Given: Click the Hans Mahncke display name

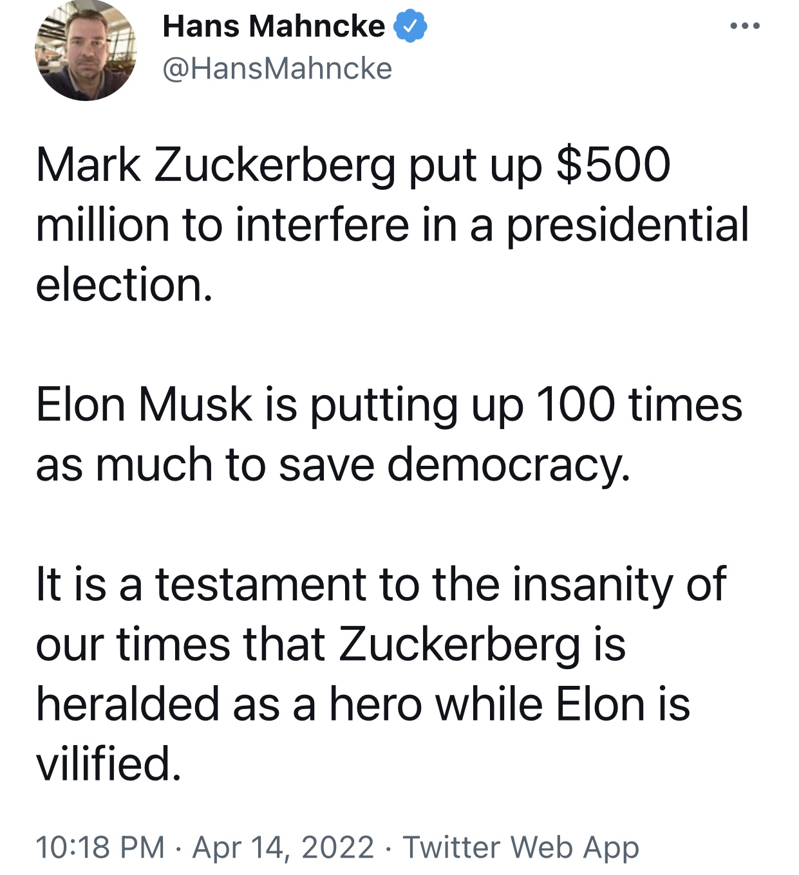Looking at the screenshot, I should click(274, 26).
